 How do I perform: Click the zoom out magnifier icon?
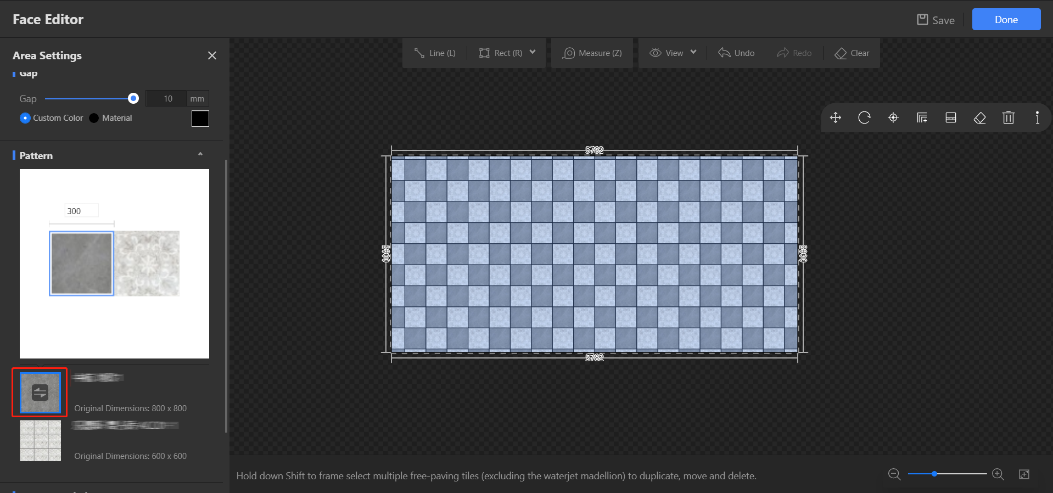pos(894,474)
